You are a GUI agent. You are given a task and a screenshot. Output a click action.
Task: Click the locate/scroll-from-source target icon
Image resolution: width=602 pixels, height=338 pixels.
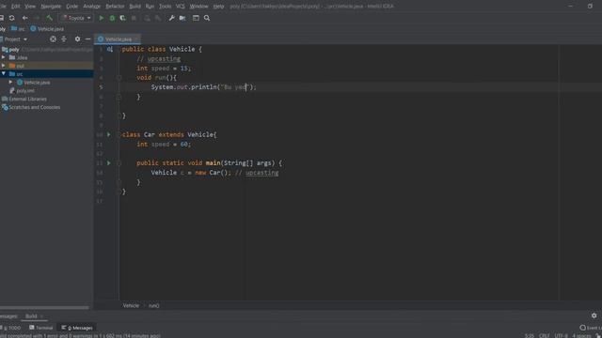coord(53,39)
